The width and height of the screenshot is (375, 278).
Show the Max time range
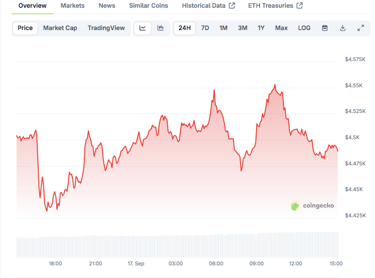(281, 28)
